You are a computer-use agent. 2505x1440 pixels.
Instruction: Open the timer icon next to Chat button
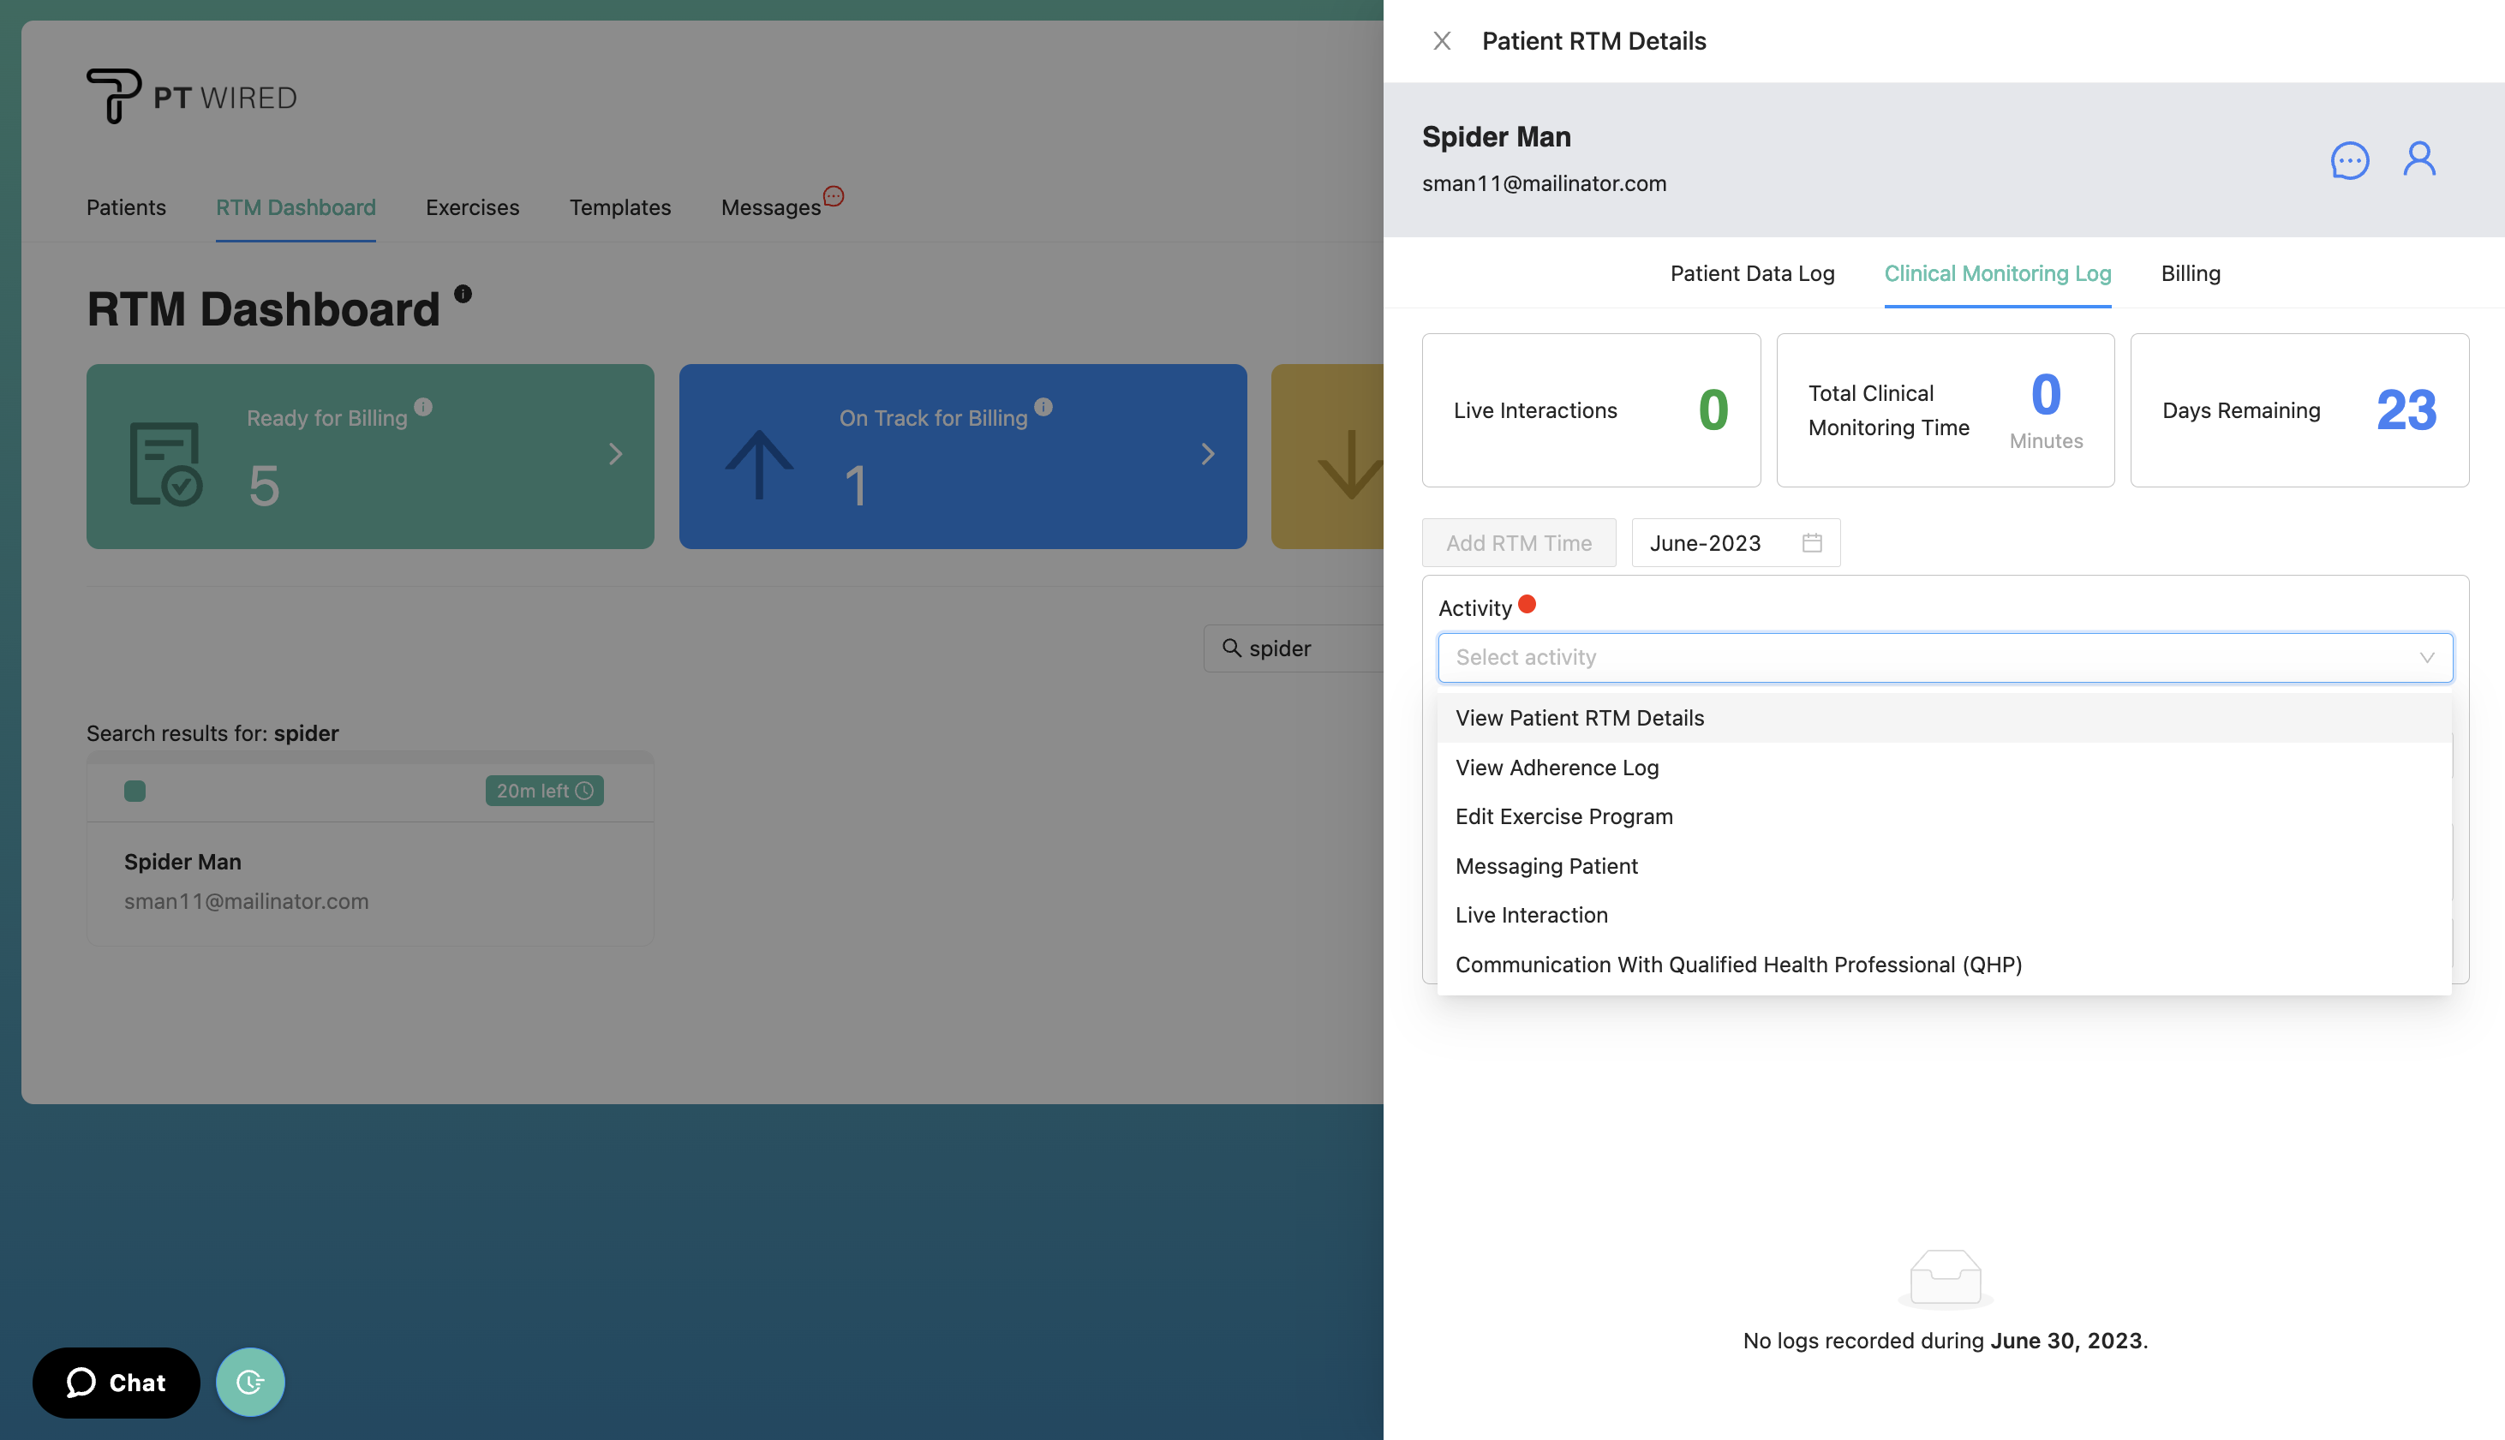pos(250,1382)
